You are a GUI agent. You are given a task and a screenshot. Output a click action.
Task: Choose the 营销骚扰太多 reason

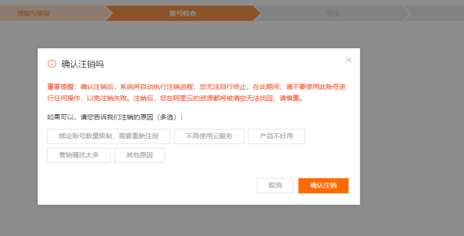[79, 155]
